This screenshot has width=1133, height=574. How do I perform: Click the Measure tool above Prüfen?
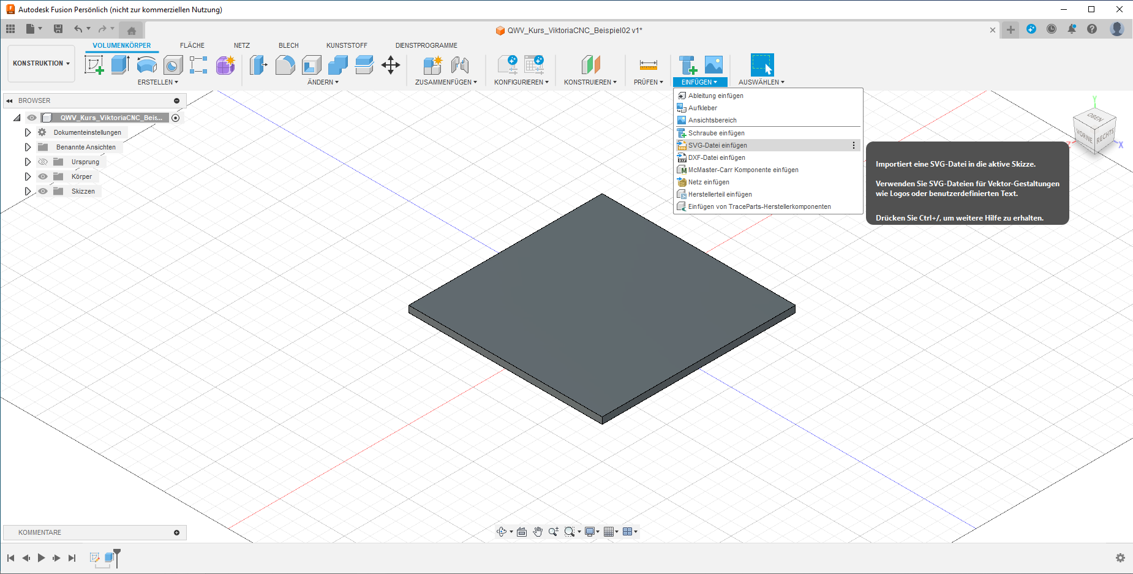(x=648, y=64)
